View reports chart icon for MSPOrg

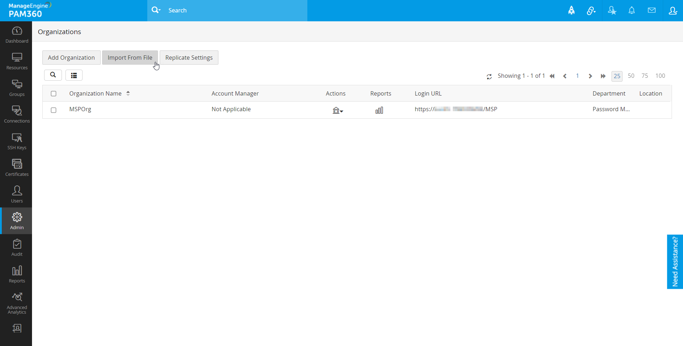point(379,110)
